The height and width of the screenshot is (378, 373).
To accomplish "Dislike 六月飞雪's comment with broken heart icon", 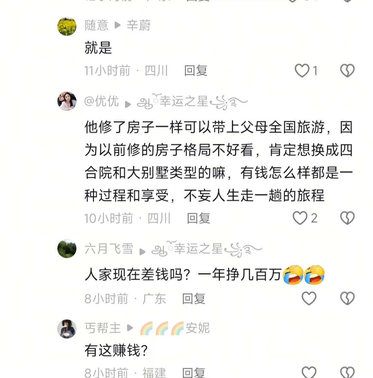I will coord(347,299).
